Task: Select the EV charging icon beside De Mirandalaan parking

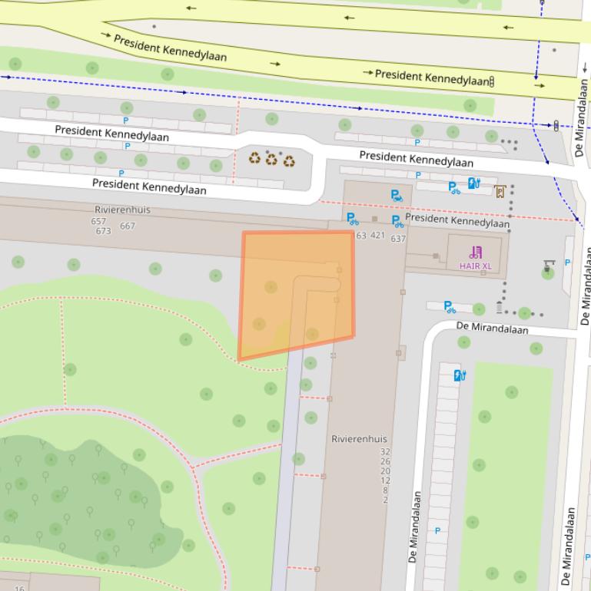Action: (460, 375)
